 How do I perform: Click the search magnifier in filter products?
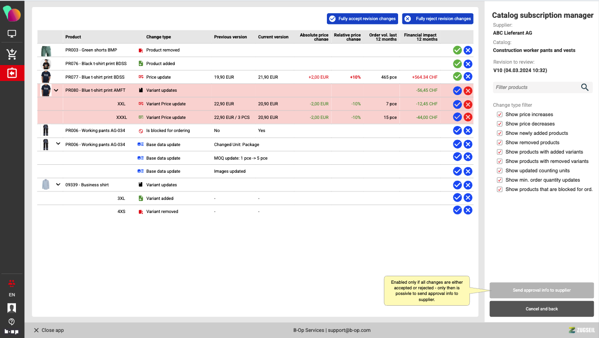tap(584, 87)
